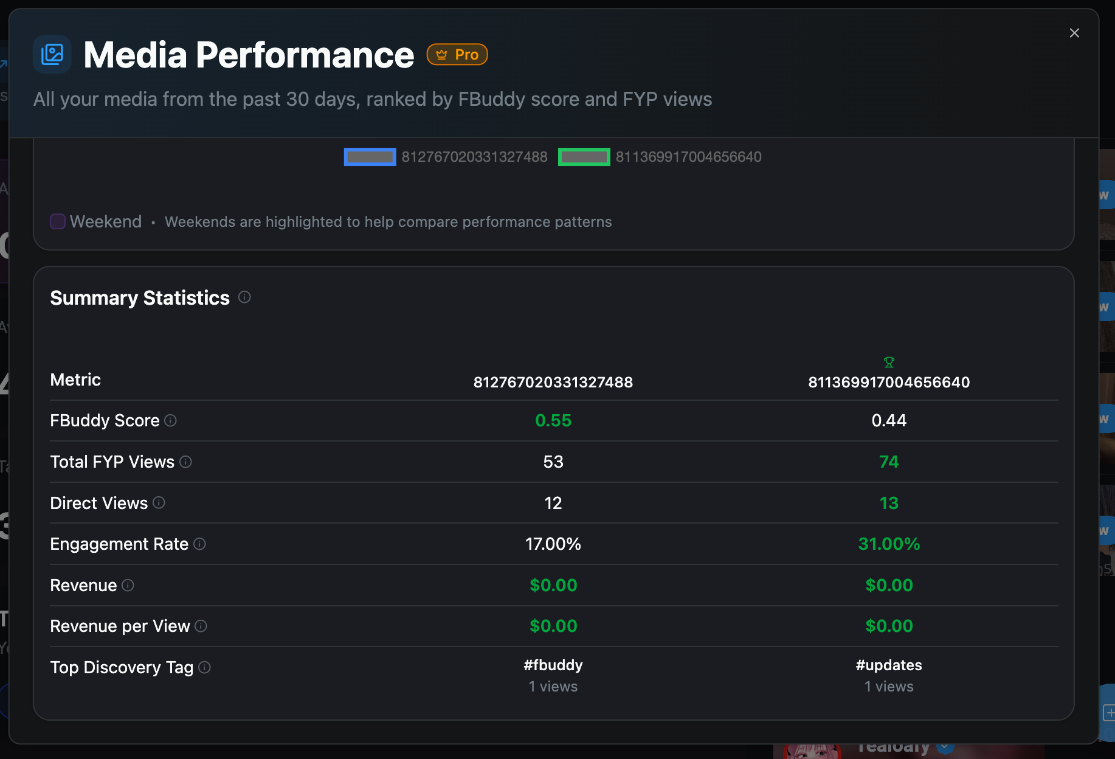Click Engagement Rate value 17.00%
Image resolution: width=1115 pixels, height=759 pixels.
click(553, 544)
